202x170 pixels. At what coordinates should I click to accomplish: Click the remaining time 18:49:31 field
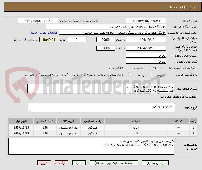pyautogui.click(x=49, y=40)
